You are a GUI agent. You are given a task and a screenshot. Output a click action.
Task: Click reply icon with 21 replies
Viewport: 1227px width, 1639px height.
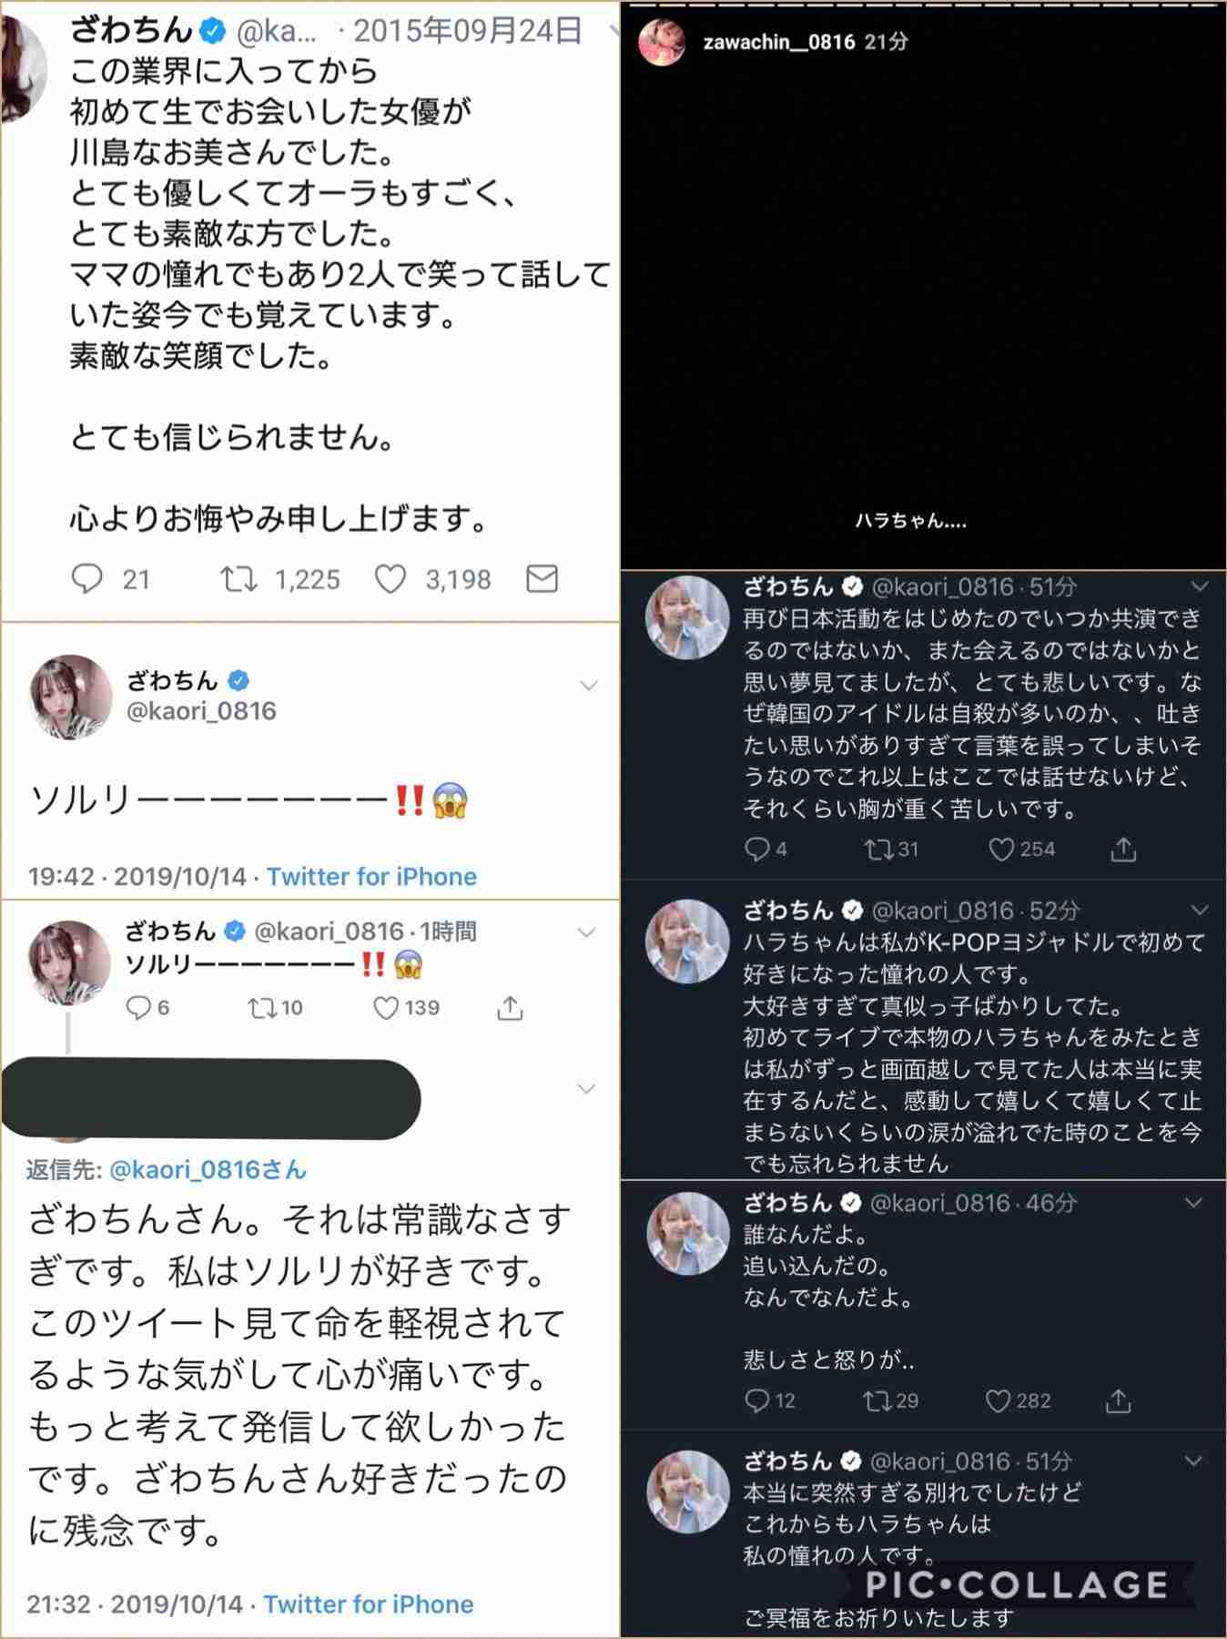(87, 579)
